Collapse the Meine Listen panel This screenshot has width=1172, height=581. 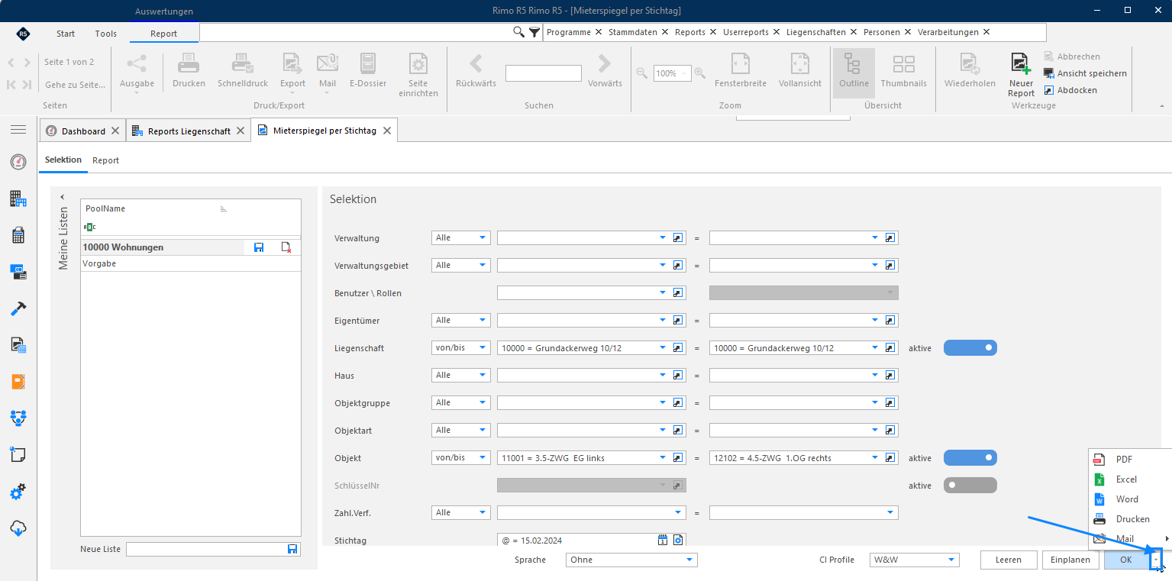[x=62, y=197]
